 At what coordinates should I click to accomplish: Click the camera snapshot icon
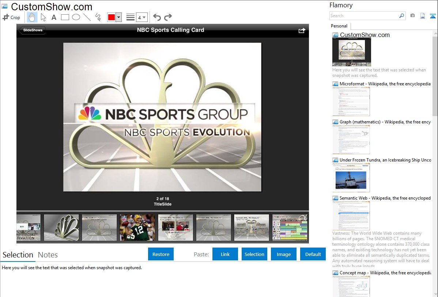412,16
